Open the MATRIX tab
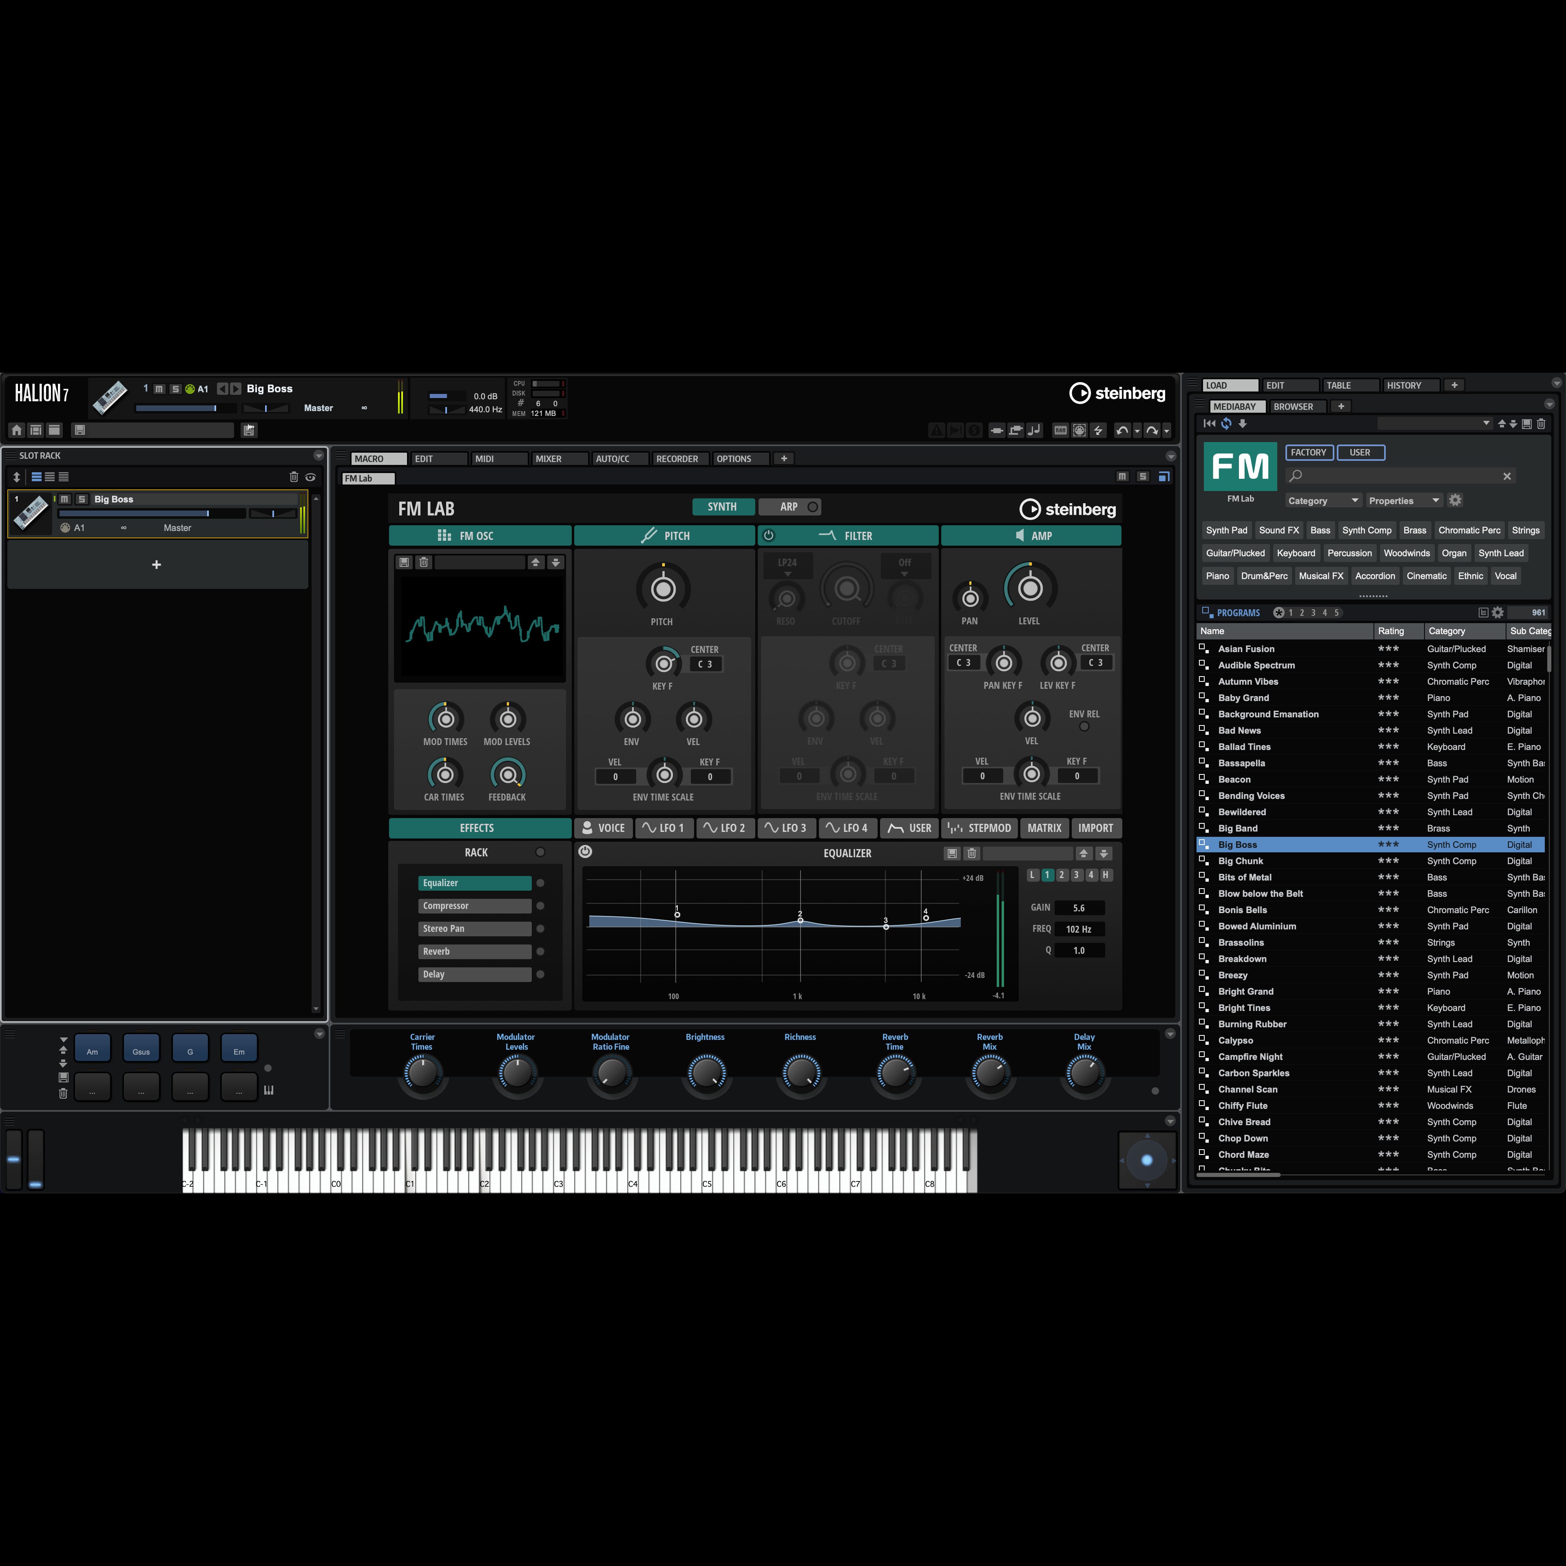The height and width of the screenshot is (1566, 1566). pyautogui.click(x=1044, y=828)
